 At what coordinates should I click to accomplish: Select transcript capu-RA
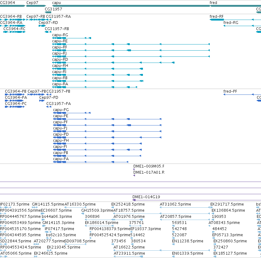(x=60, y=84)
